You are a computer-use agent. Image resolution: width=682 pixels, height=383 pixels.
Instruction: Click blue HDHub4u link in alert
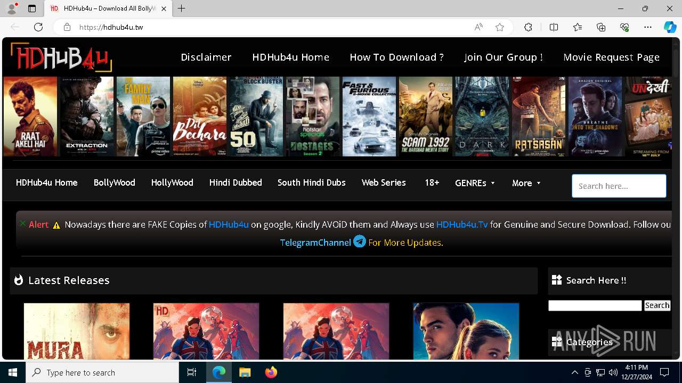coord(229,224)
